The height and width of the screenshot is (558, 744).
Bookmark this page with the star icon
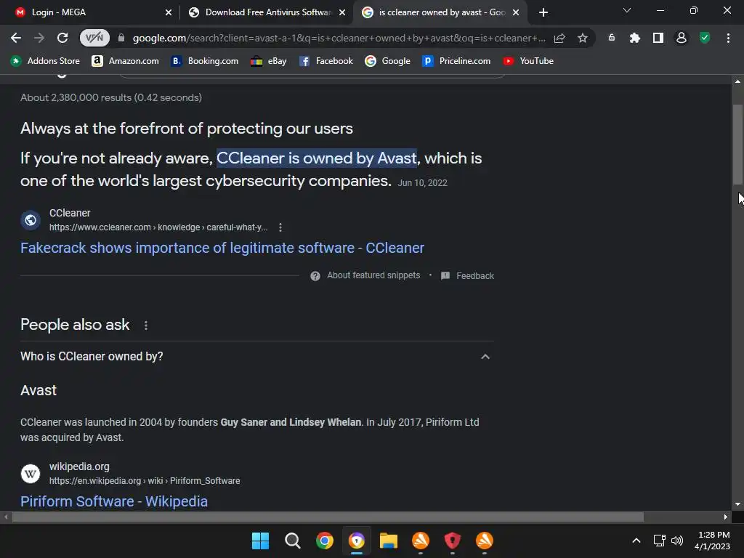583,38
